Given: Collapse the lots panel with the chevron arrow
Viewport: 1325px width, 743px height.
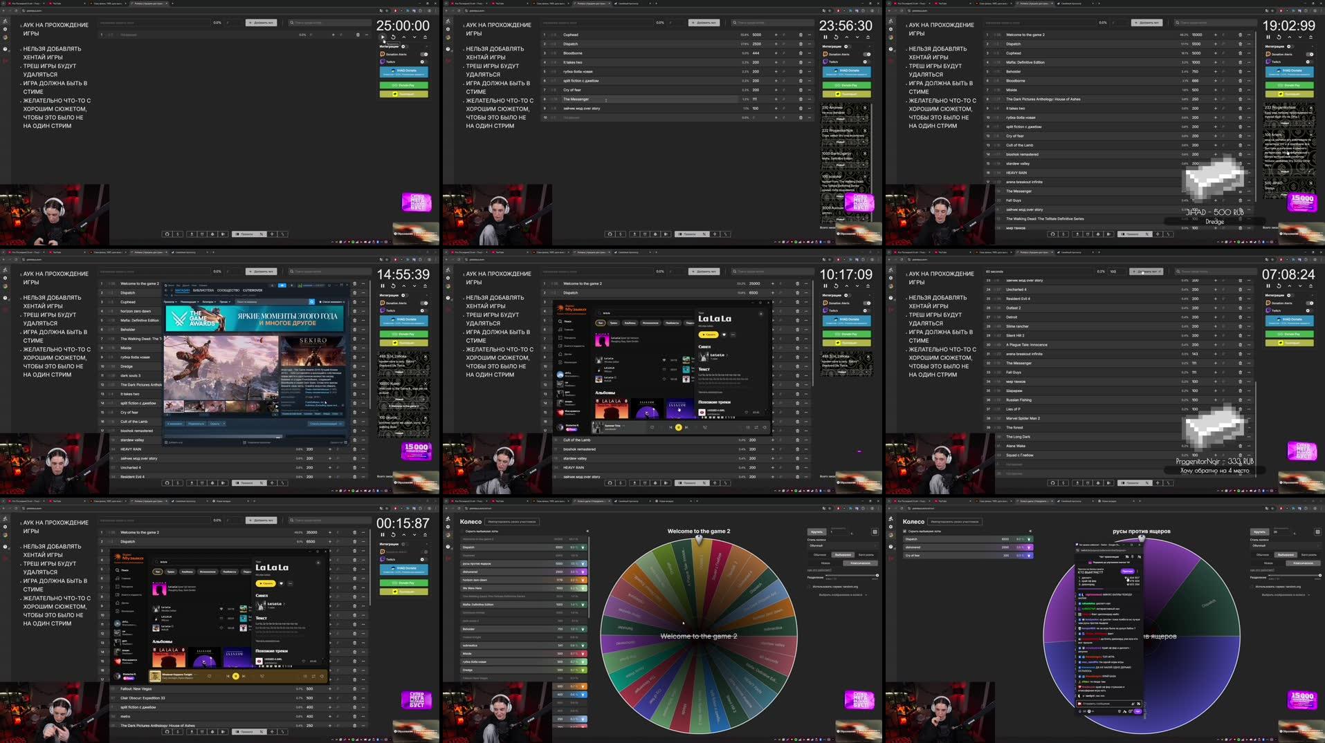Looking at the screenshot, I should click(588, 531).
